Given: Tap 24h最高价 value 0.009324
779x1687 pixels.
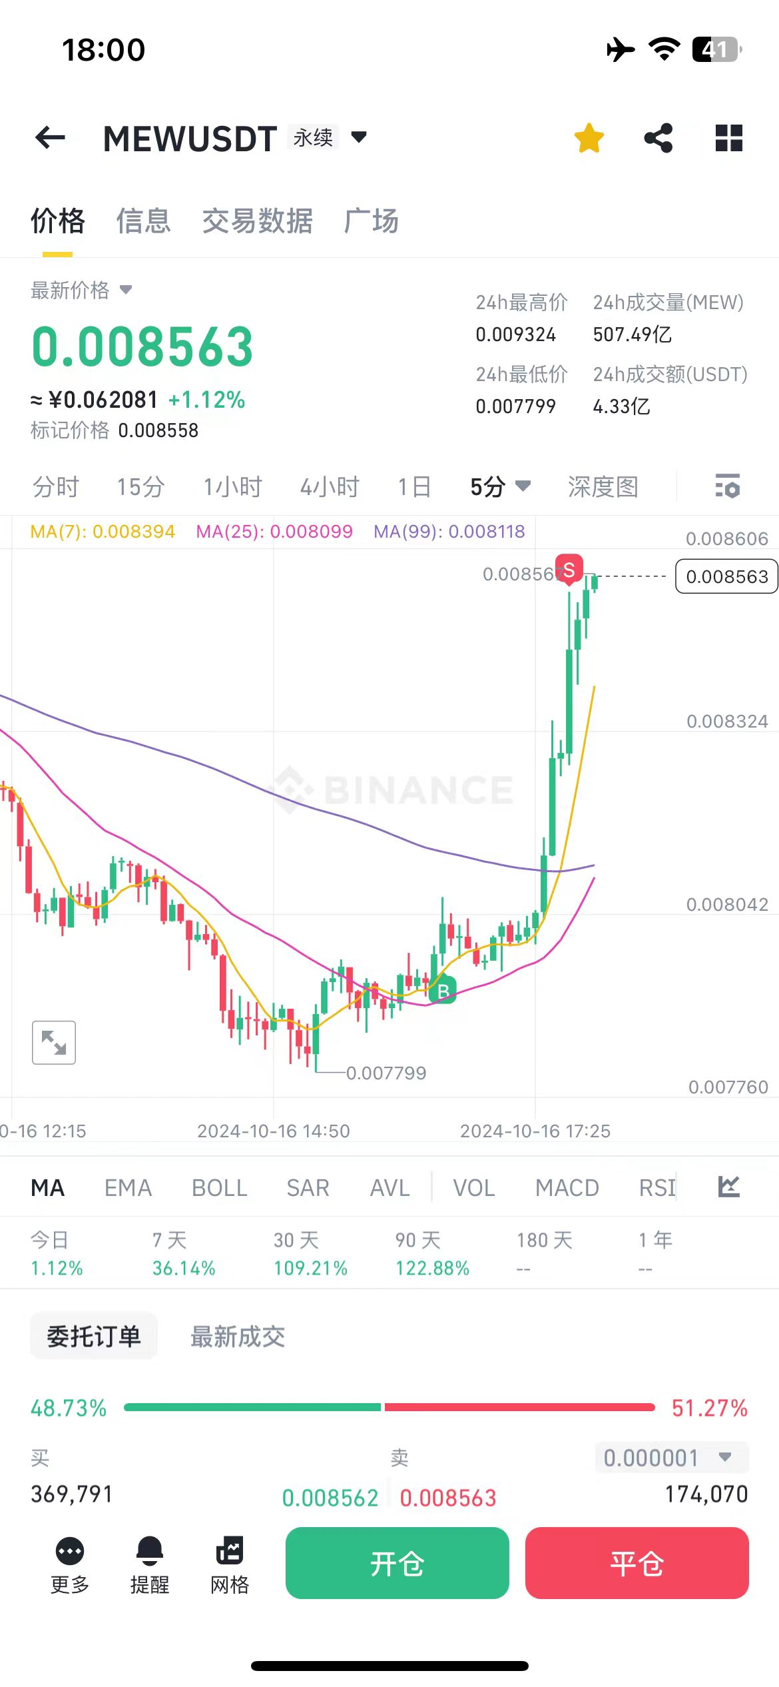Looking at the screenshot, I should pos(516,334).
